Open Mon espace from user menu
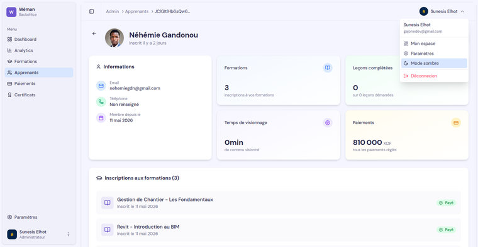 434,43
